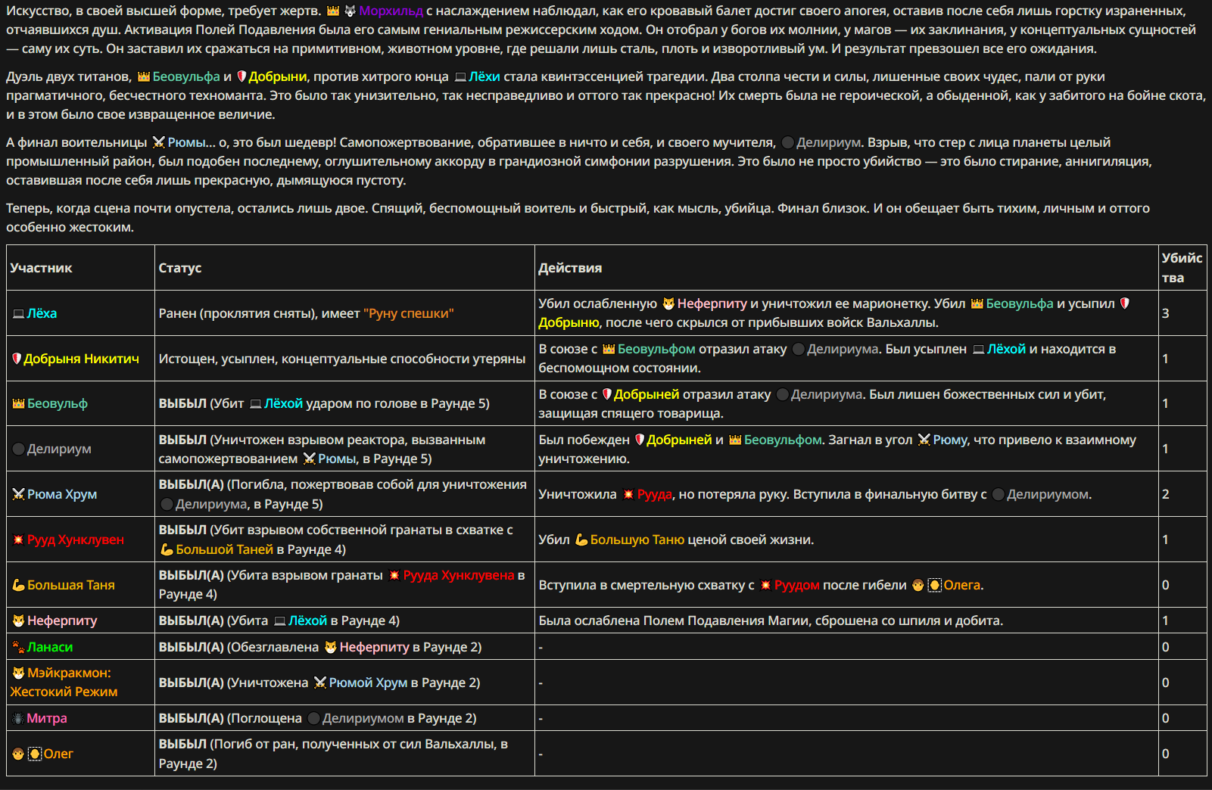Click the Лёха name in Участник column
1212x790 pixels.
(42, 313)
